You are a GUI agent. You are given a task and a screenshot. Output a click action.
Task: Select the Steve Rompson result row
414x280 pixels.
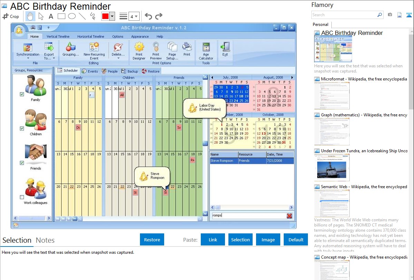click(x=252, y=161)
